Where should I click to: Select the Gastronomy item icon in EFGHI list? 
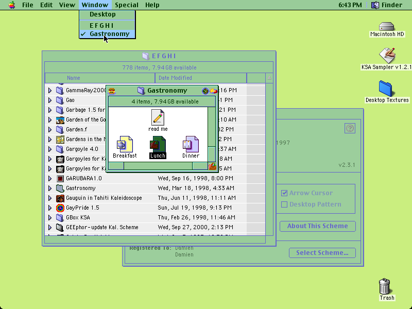(x=60, y=188)
